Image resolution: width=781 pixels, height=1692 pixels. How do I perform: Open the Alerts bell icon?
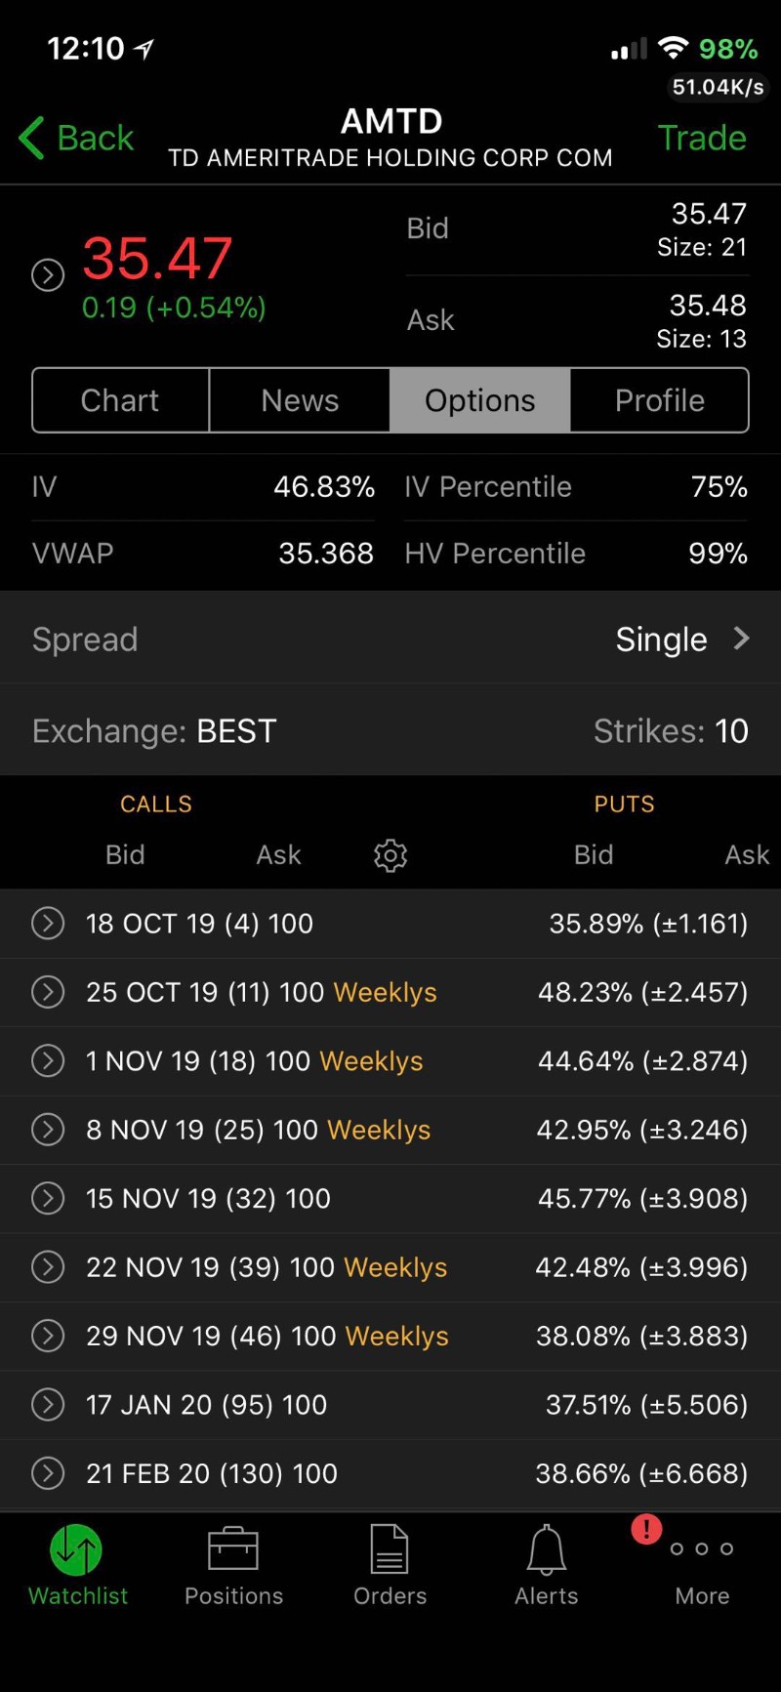click(546, 1550)
